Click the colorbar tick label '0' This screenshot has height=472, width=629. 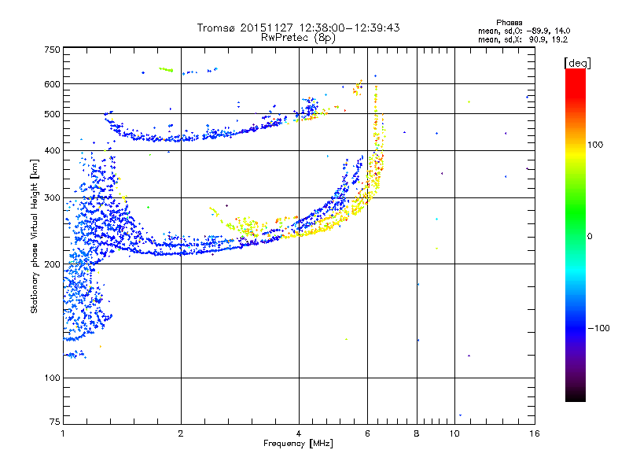tap(590, 237)
